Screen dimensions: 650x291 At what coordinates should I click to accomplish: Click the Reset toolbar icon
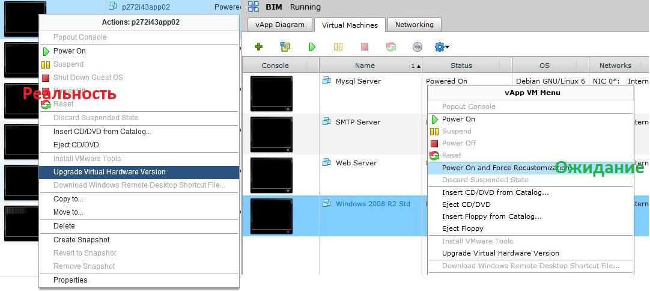coord(391,47)
